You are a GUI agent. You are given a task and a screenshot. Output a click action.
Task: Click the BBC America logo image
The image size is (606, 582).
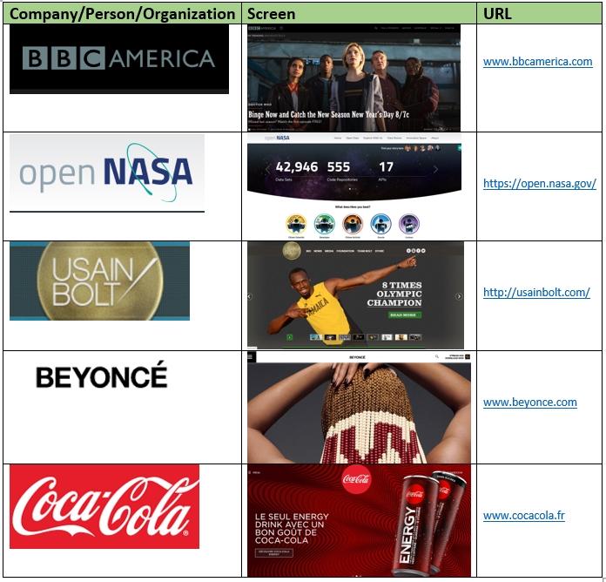point(119,58)
